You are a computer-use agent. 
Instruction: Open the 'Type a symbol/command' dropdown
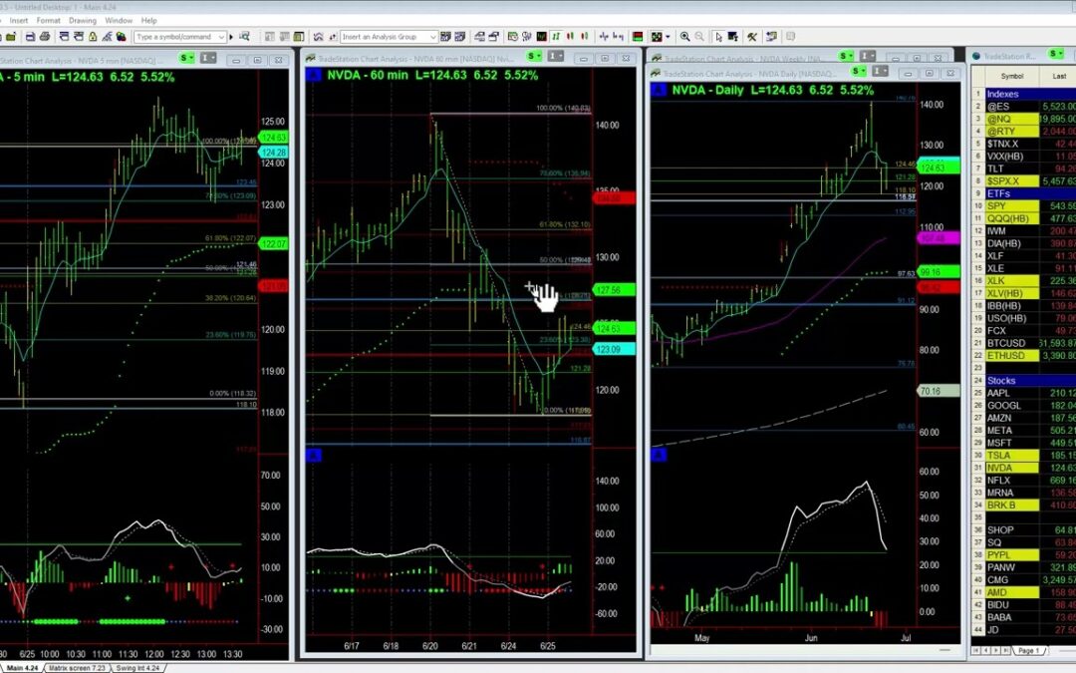coord(219,37)
